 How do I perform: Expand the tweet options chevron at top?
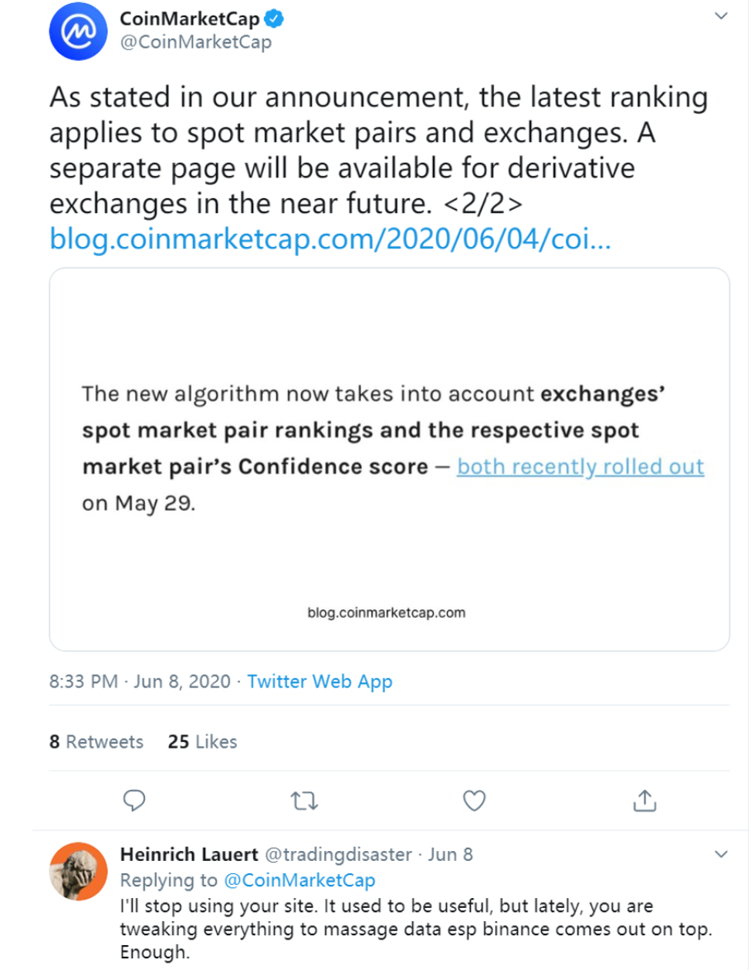(721, 15)
